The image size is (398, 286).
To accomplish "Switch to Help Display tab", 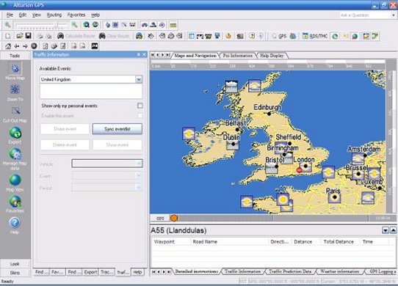I will tap(272, 56).
